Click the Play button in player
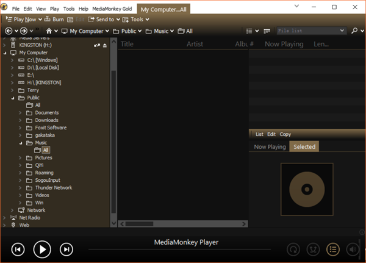Screen dimensions: 366x263 tap(42, 250)
